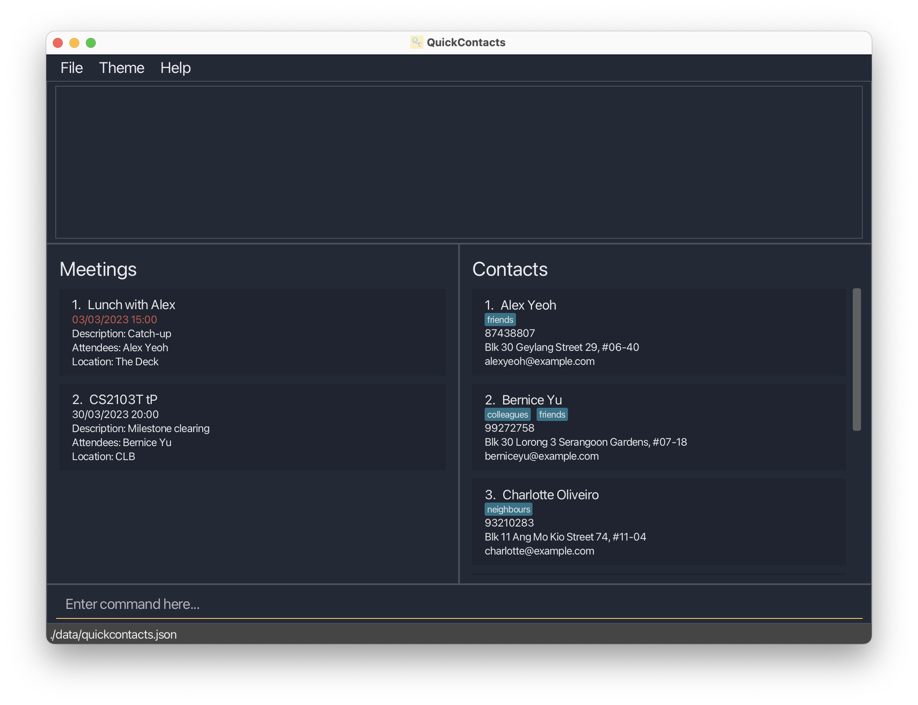Click Description: Milestone clearing text

141,428
